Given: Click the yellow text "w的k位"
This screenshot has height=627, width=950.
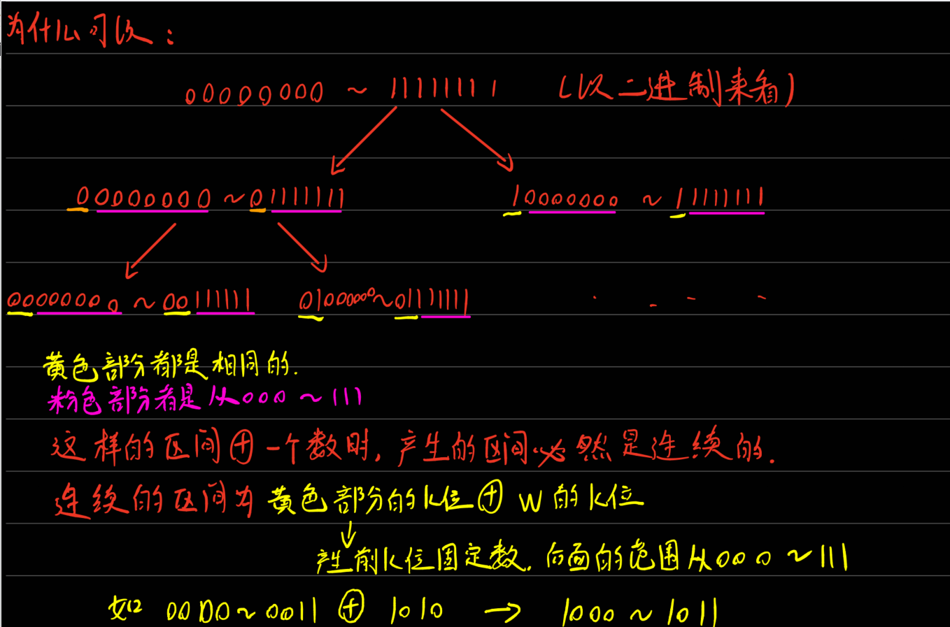Looking at the screenshot, I should point(581,498).
